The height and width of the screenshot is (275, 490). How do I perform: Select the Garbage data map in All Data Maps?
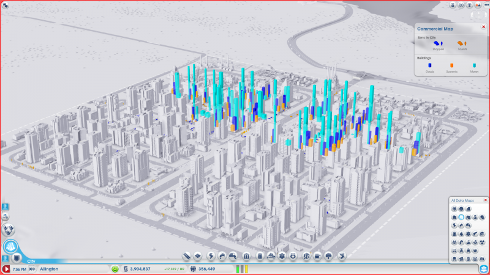click(454, 234)
